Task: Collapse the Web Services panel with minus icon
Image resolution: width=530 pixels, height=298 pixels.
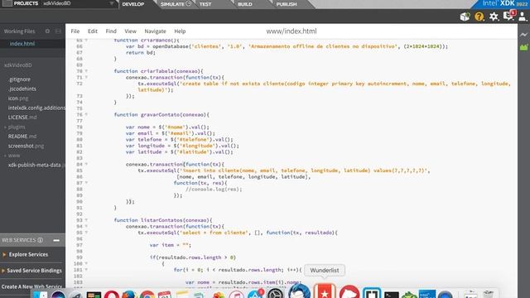Action: tap(56, 240)
